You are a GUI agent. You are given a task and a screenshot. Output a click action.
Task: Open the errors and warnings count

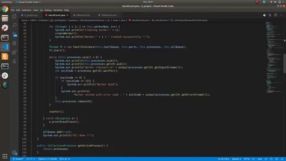coord(65,159)
